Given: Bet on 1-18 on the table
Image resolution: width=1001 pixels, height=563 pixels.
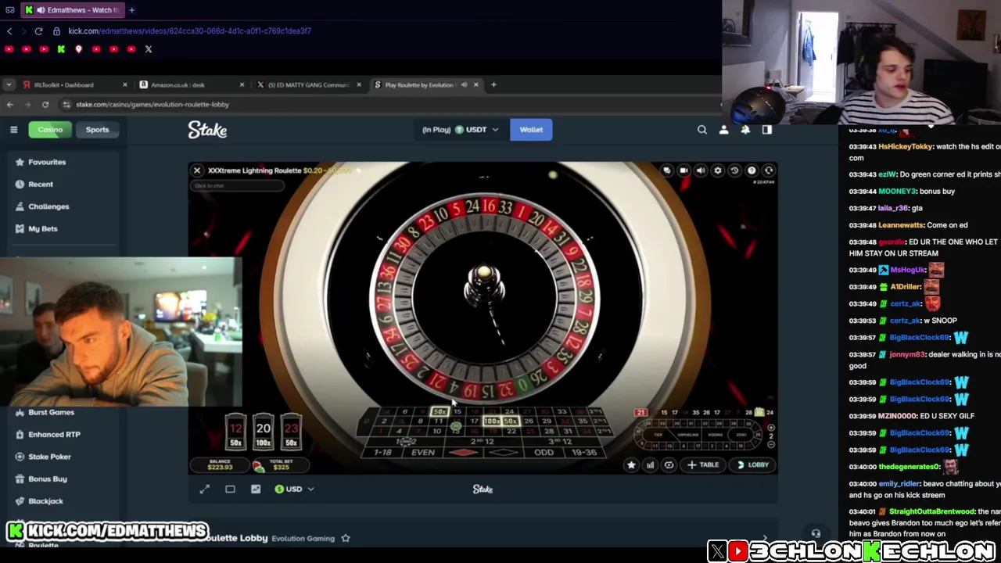Looking at the screenshot, I should pyautogui.click(x=382, y=453).
